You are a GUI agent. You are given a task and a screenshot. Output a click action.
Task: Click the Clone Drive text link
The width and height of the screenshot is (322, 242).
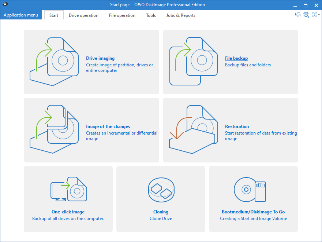[x=161, y=218]
